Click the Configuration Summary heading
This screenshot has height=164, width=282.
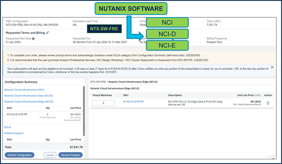pos(21,82)
